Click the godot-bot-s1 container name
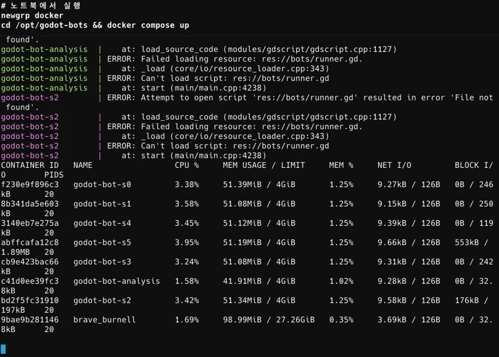 click(102, 204)
